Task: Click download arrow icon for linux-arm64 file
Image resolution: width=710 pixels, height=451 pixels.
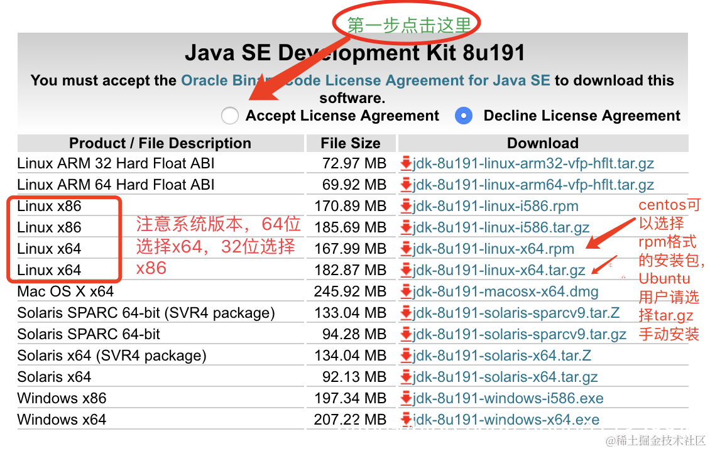Action: (406, 185)
